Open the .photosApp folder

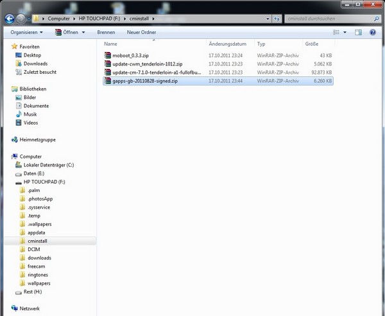[40, 199]
